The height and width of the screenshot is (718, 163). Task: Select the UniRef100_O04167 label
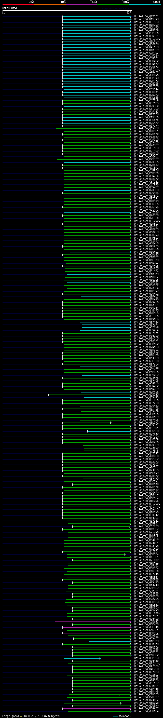(146, 700)
